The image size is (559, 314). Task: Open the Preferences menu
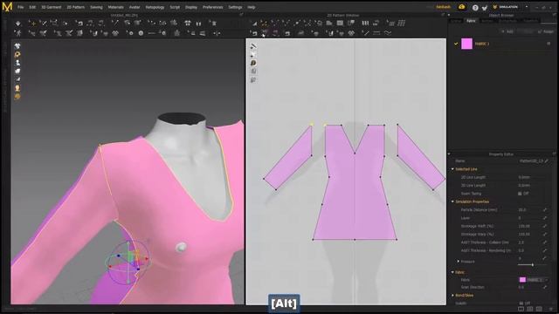(x=213, y=7)
